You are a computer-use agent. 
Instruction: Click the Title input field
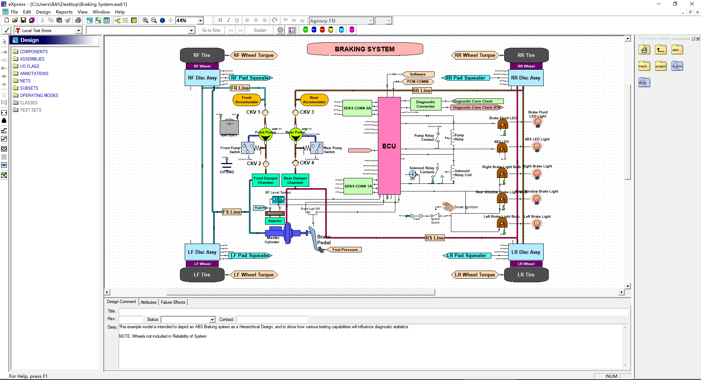[372, 311]
